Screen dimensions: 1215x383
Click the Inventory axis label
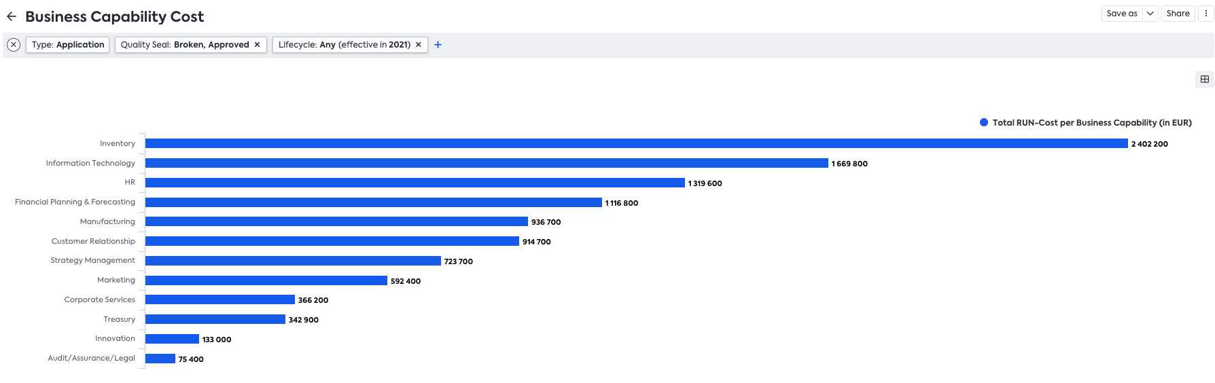(118, 143)
